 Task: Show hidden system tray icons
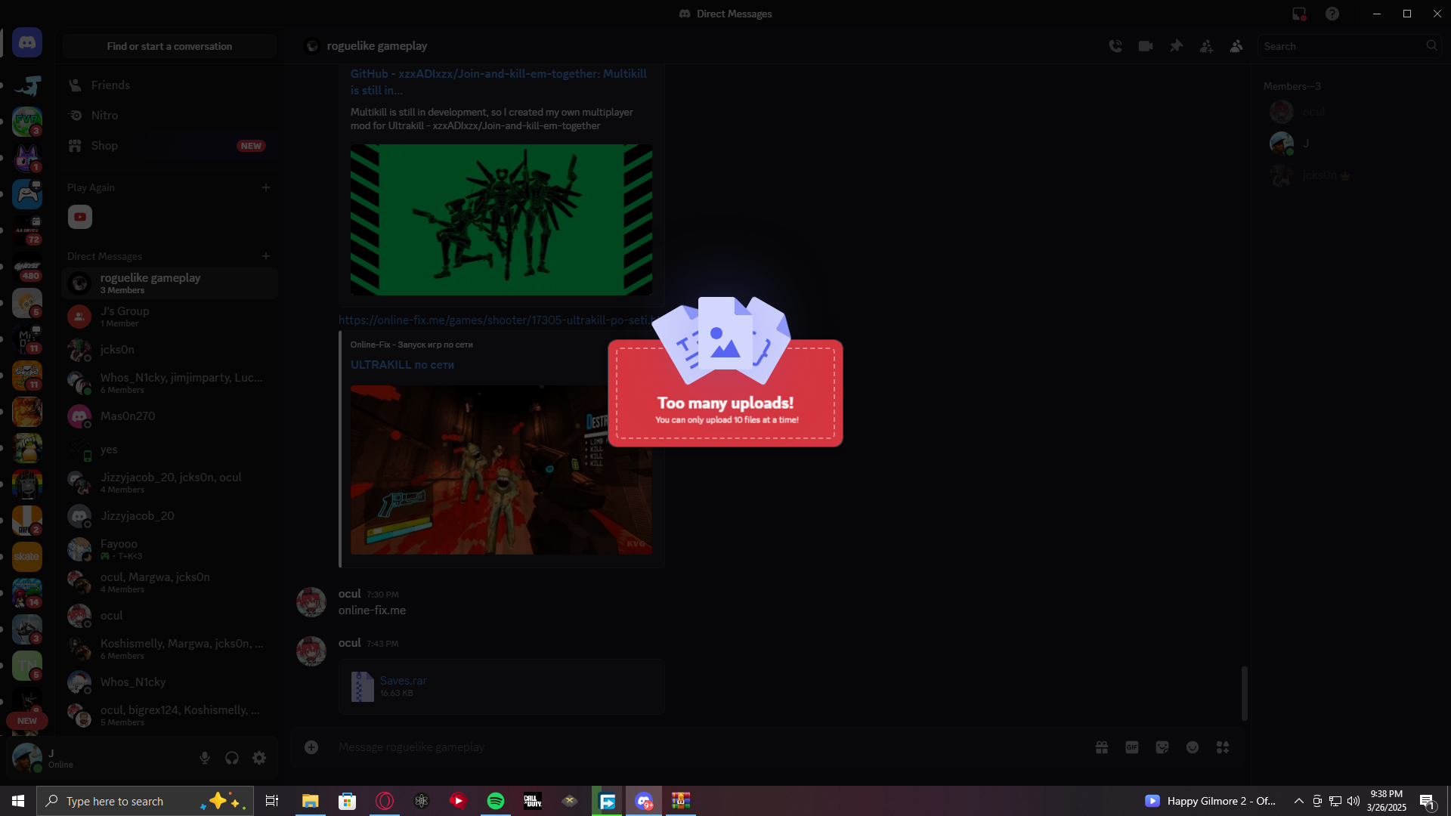coord(1298,801)
